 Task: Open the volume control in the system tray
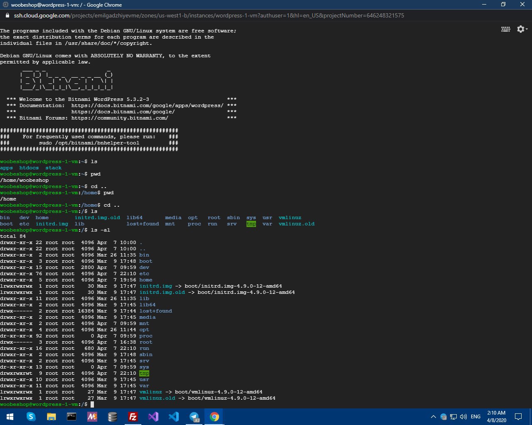463,417
